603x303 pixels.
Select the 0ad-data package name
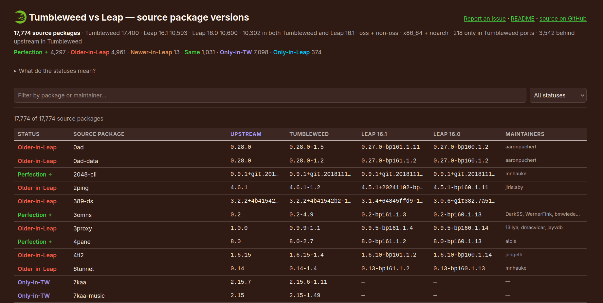86,161
